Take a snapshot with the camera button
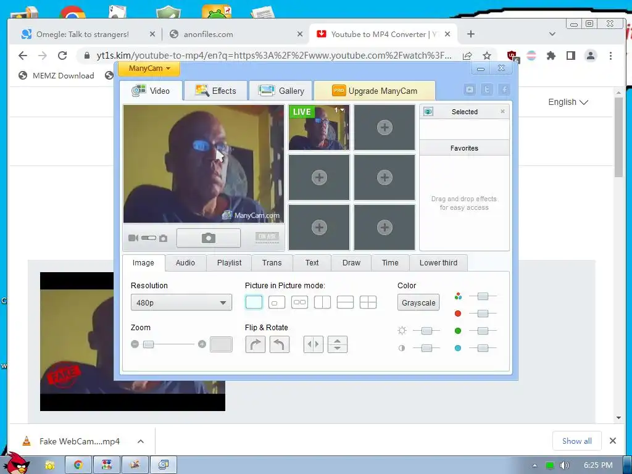632x474 pixels. click(209, 238)
